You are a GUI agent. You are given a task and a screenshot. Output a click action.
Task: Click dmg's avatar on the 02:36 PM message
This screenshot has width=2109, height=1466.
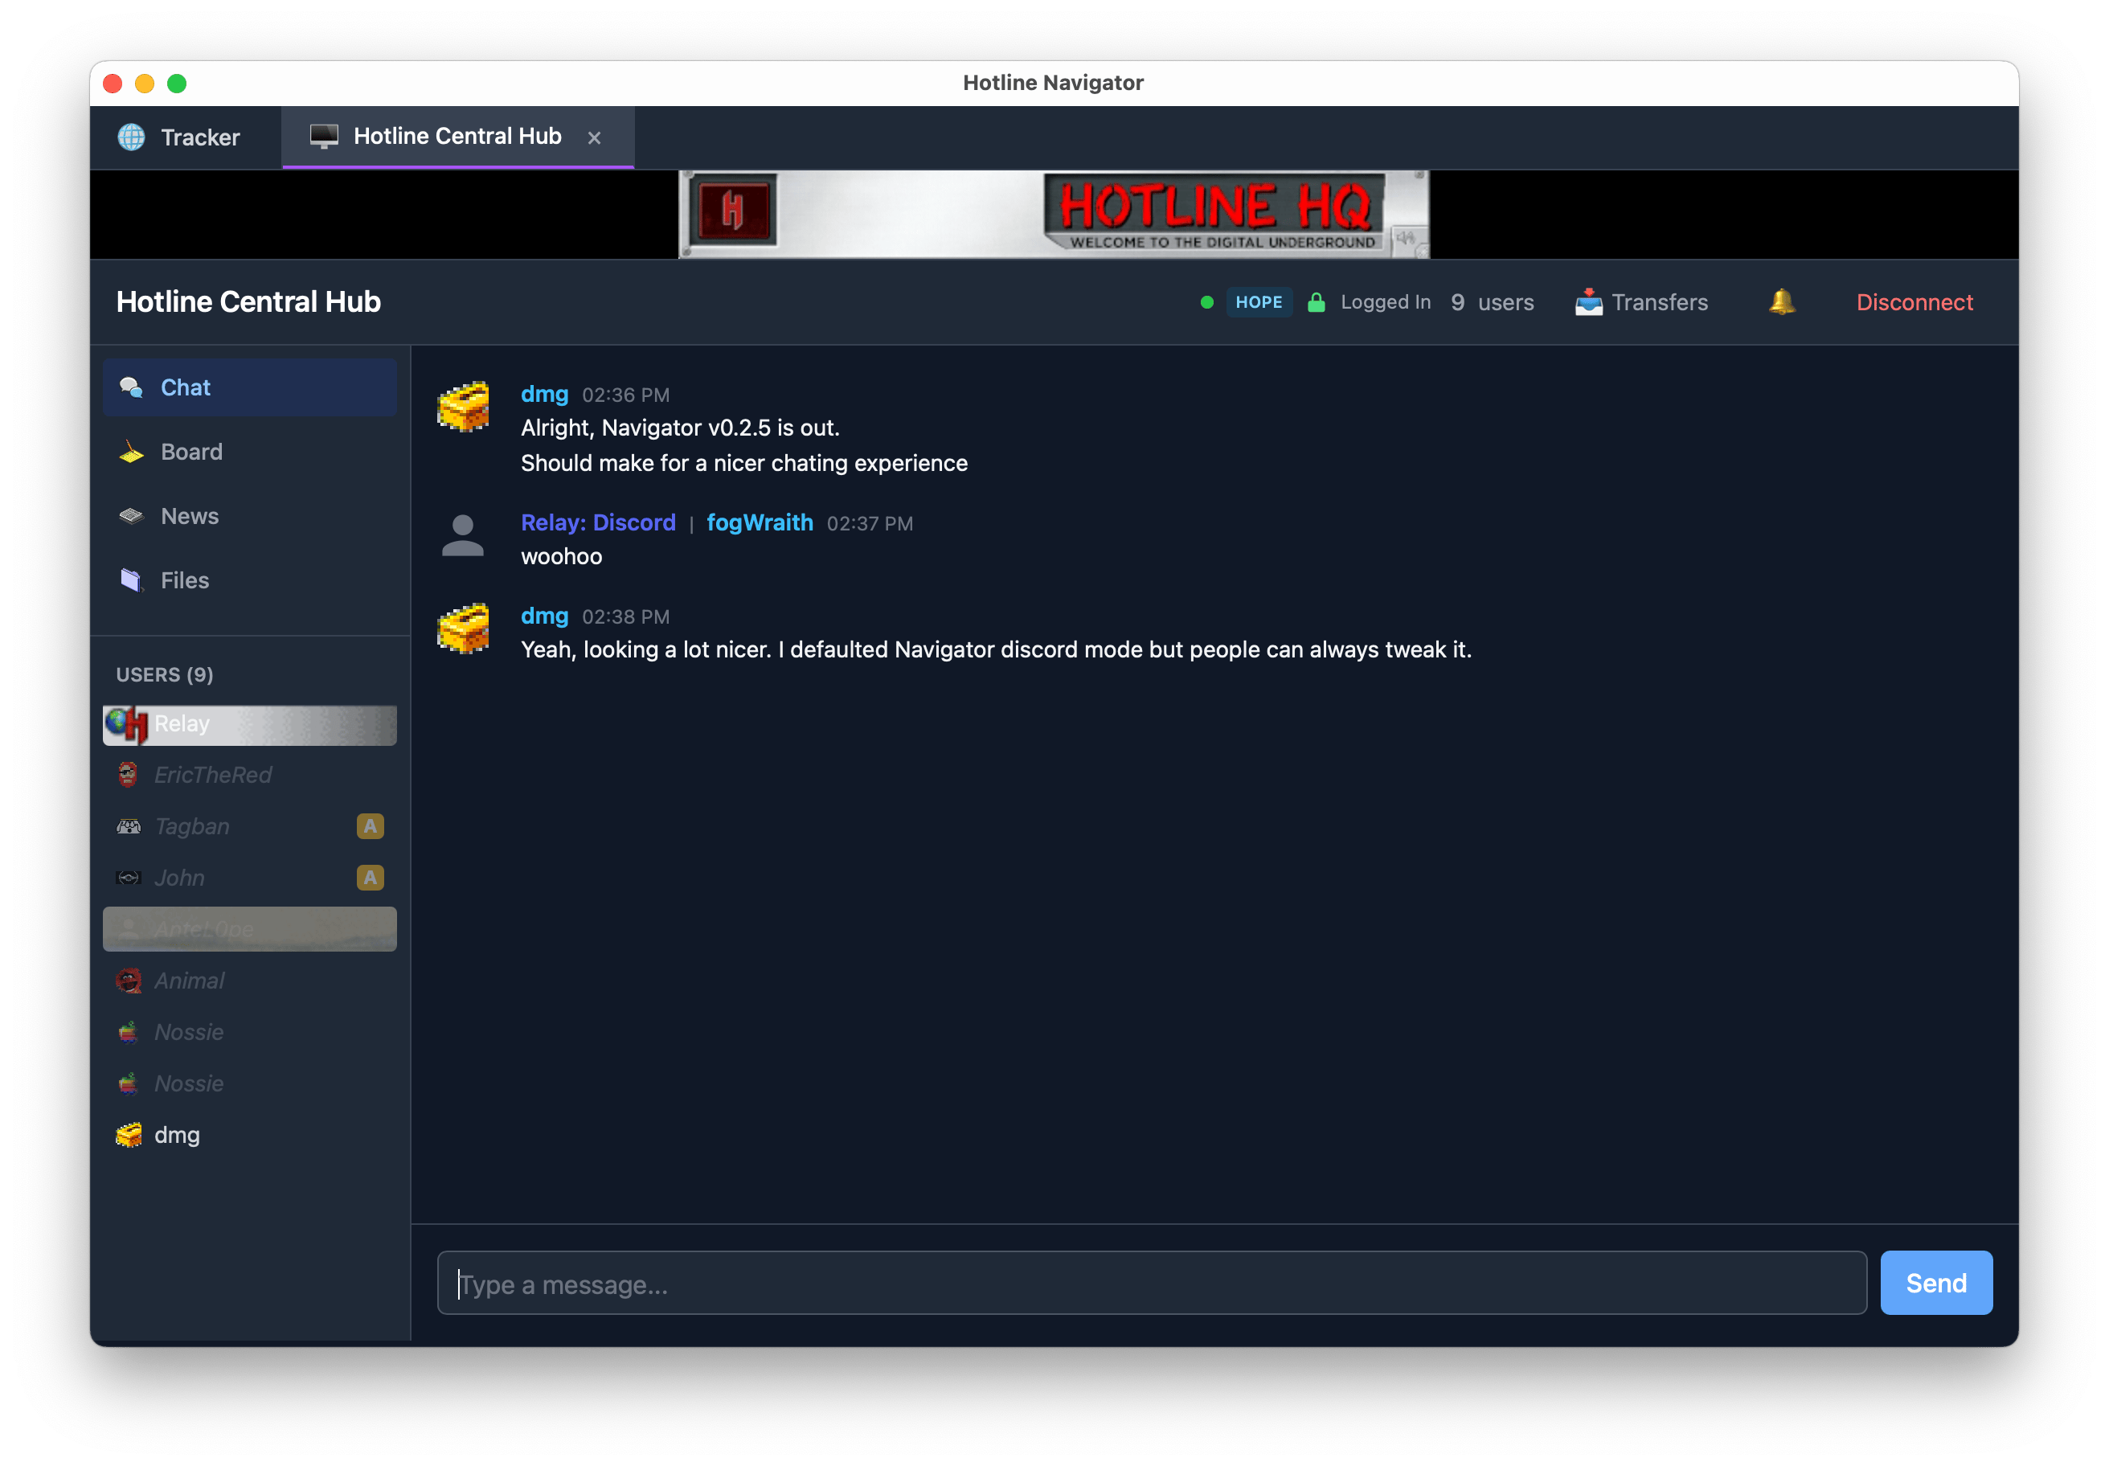[x=463, y=407]
